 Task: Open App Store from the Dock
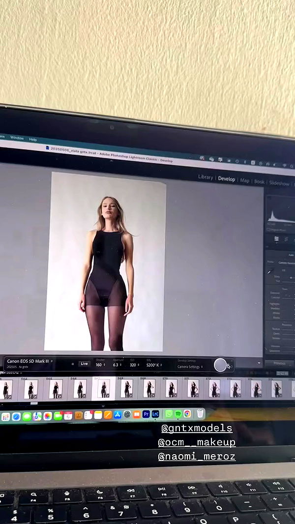118,415
